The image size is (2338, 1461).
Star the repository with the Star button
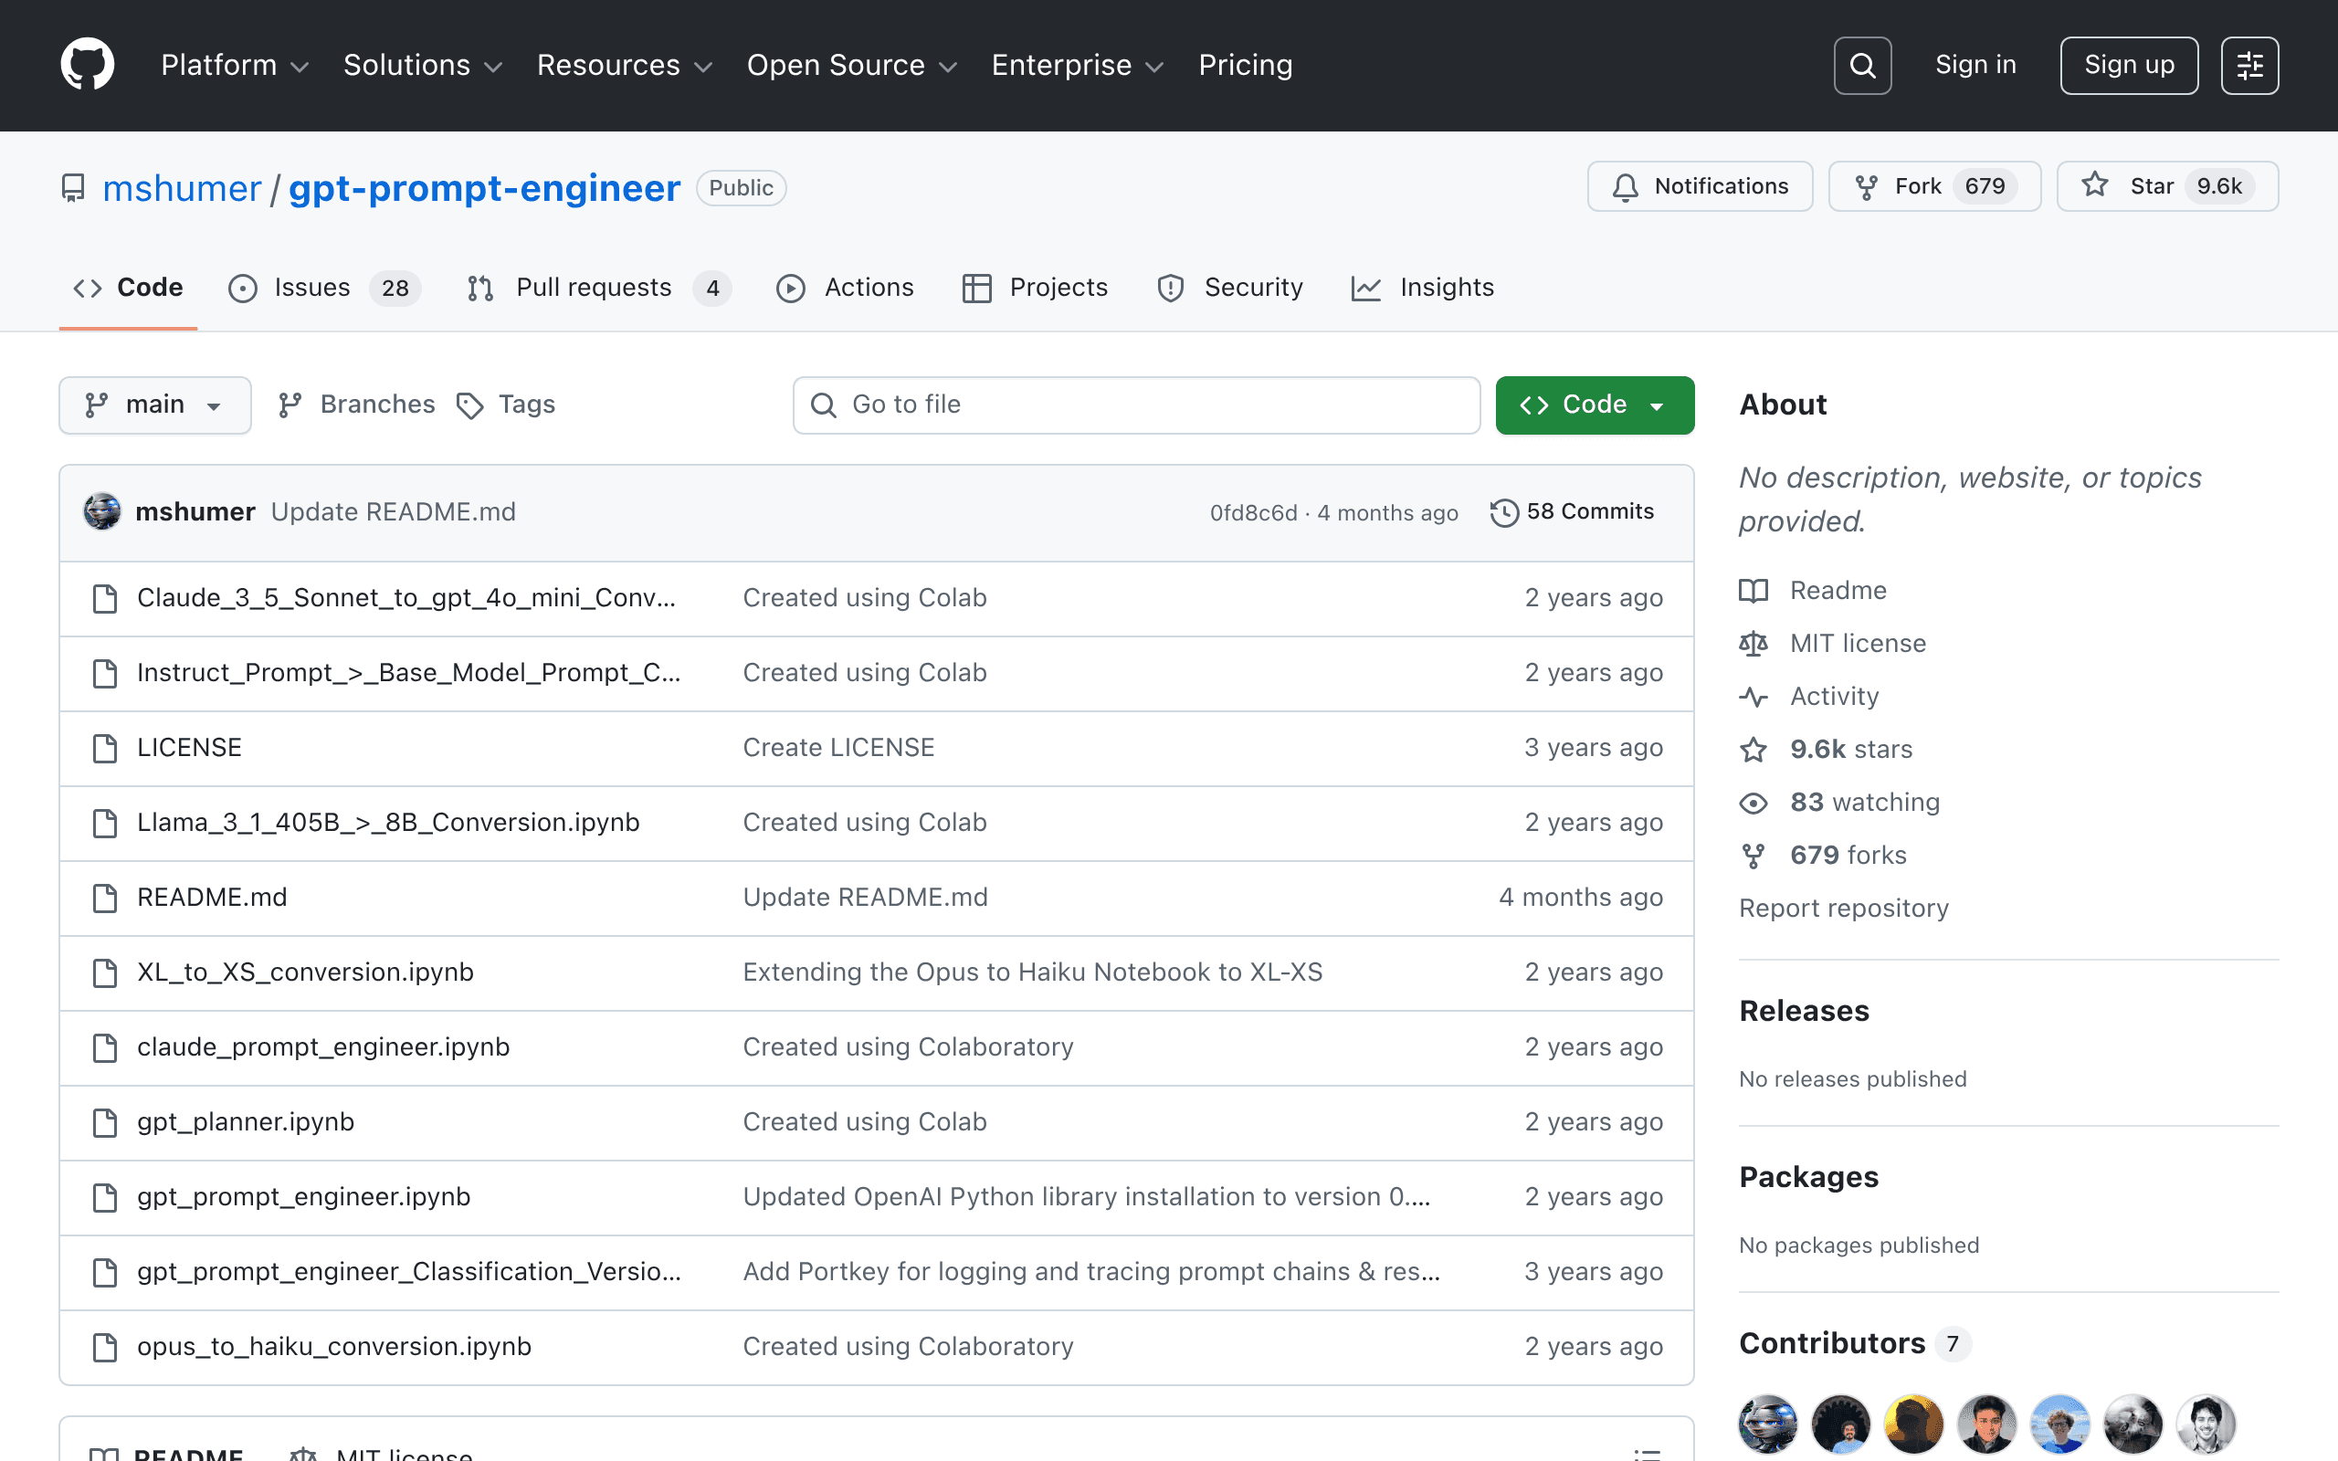click(x=2167, y=186)
